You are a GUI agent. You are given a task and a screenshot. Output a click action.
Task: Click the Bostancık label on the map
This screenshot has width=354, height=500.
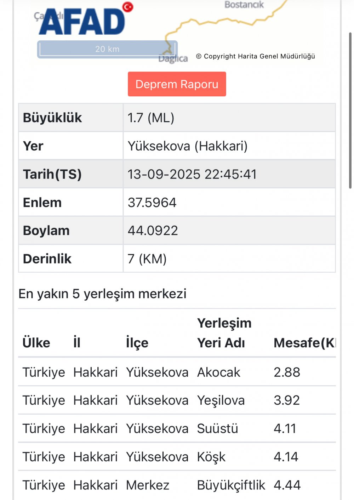(x=244, y=5)
